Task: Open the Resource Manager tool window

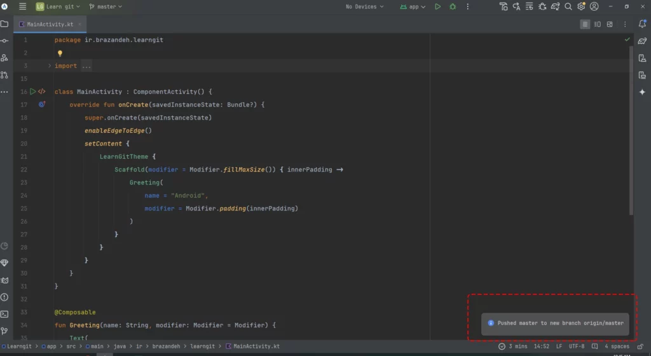Action: (4, 58)
